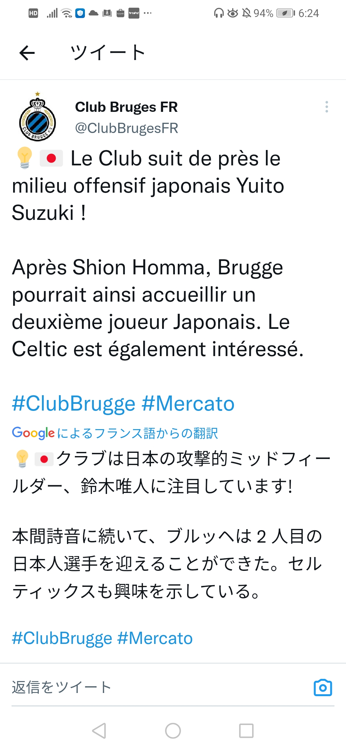Tap the Android back navigation triangle
This screenshot has height=750, width=346.
pos(99,731)
